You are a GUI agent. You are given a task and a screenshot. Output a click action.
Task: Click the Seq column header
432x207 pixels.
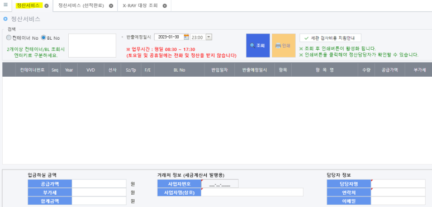(x=55, y=70)
